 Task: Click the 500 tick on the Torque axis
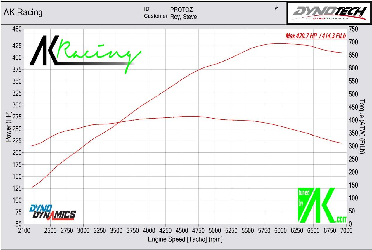(x=353, y=94)
